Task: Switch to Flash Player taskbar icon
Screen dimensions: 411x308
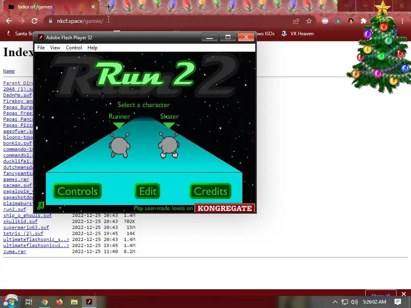Action: point(89,302)
